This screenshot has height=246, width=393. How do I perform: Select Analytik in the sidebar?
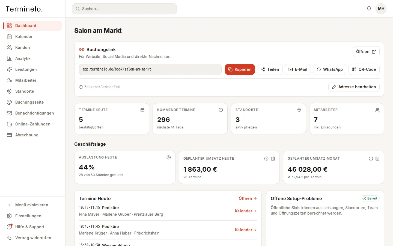click(x=33, y=58)
